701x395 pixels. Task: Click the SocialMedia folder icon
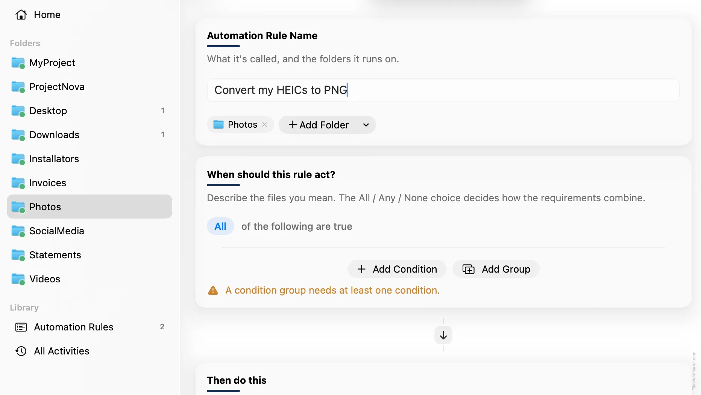18,231
